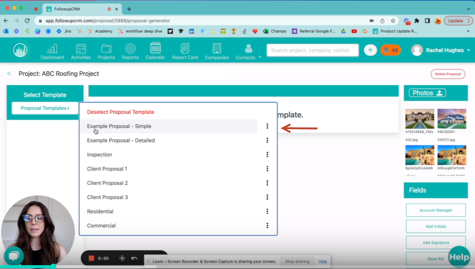Open options menu for Example Proposal - Simple
The image size is (475, 269).
[x=267, y=126]
